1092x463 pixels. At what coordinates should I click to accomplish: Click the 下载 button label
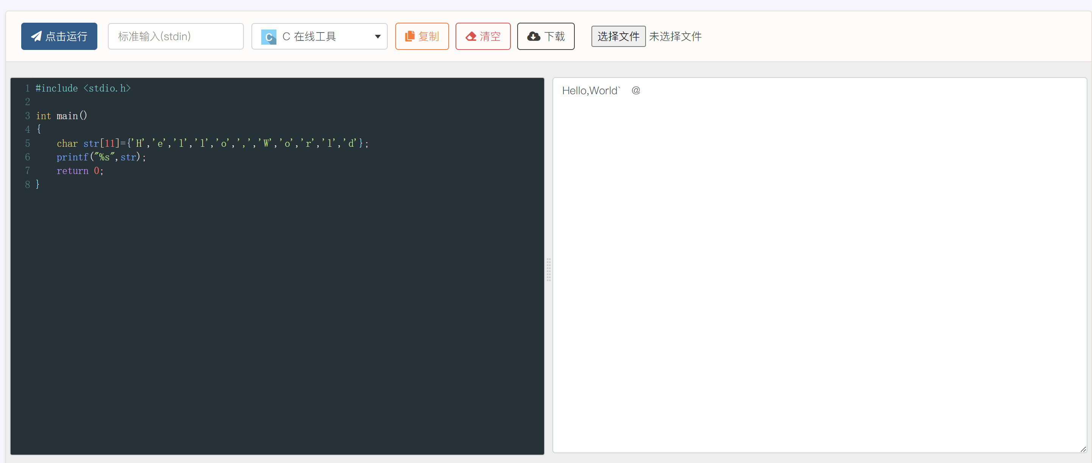[554, 36]
